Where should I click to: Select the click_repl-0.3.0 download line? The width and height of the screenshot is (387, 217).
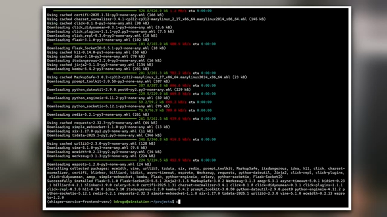[x=102, y=36]
